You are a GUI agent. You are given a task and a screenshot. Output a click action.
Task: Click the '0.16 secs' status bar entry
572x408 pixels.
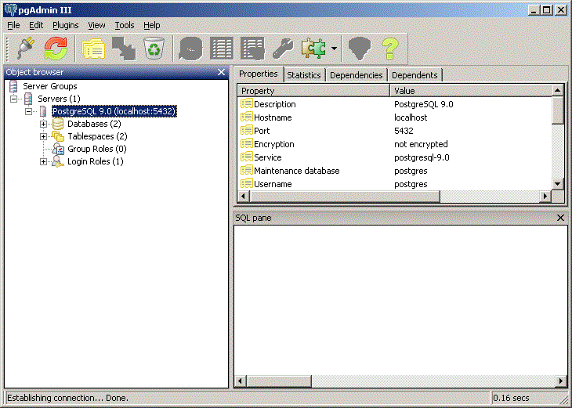point(511,398)
